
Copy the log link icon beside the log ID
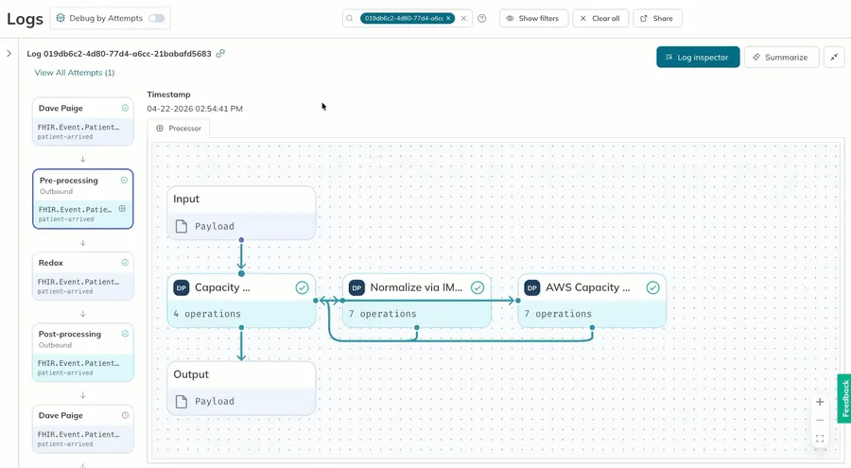(x=220, y=53)
